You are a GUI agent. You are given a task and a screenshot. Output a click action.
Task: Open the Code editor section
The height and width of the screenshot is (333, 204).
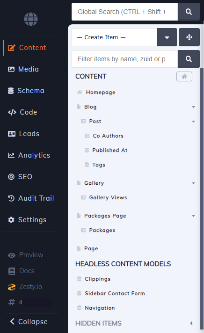point(22,112)
